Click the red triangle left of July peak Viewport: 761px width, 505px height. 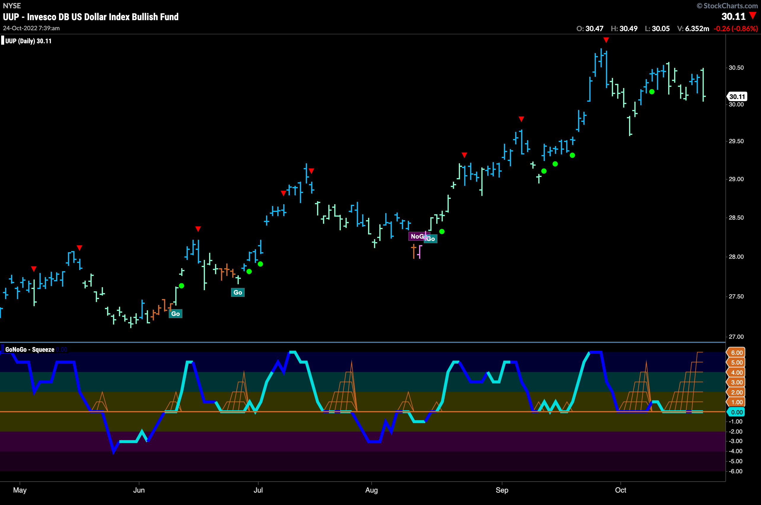[283, 193]
